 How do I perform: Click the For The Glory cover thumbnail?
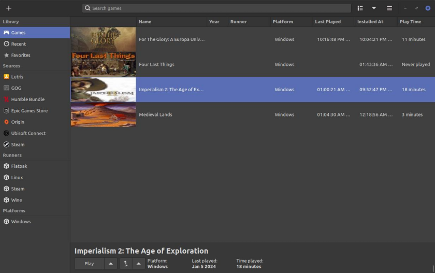(x=103, y=39)
